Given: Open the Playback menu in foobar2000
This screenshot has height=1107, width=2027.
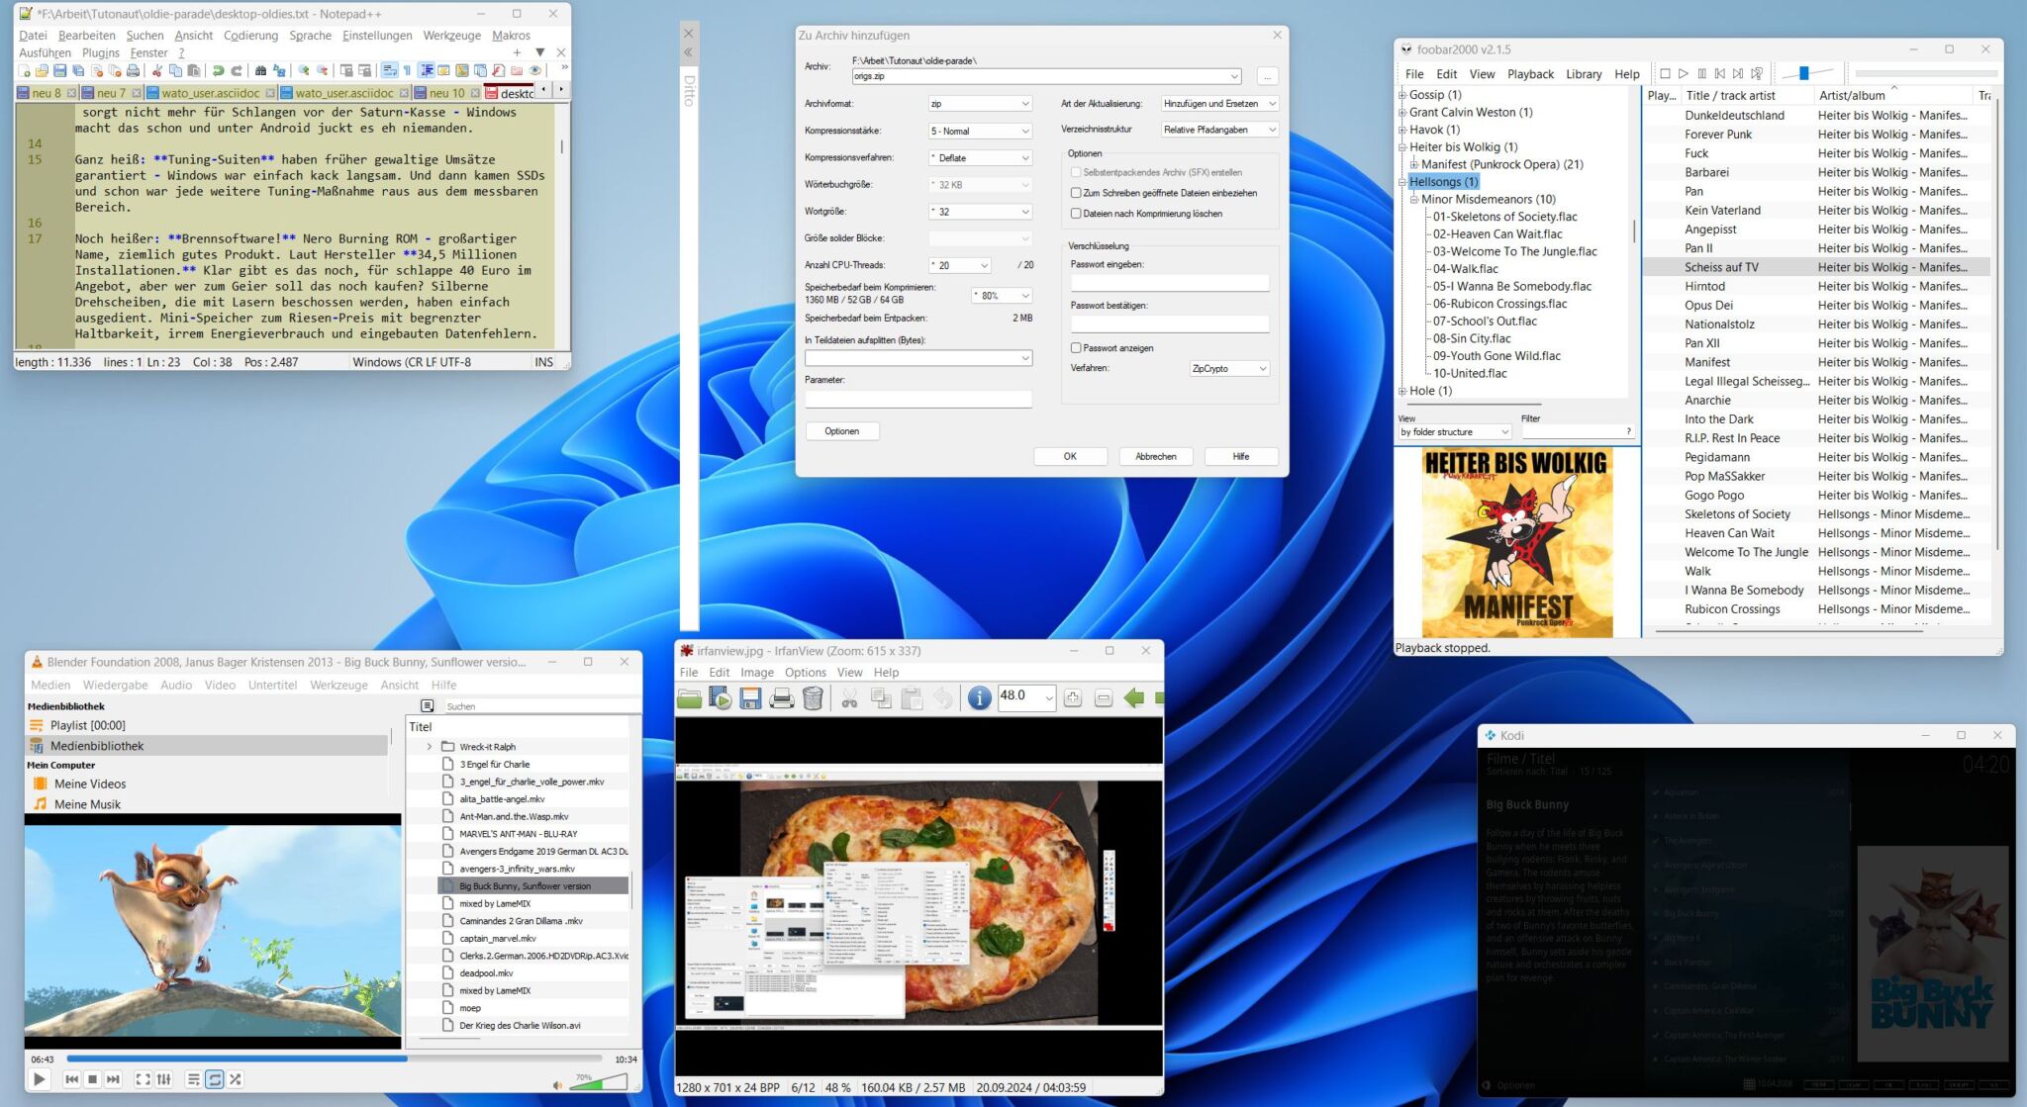Looking at the screenshot, I should [1530, 73].
